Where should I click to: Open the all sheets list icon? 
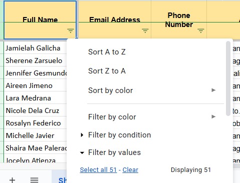[34, 180]
